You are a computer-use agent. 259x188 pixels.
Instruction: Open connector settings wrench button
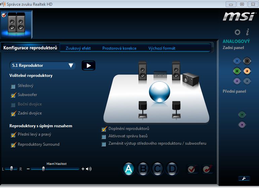point(244,178)
